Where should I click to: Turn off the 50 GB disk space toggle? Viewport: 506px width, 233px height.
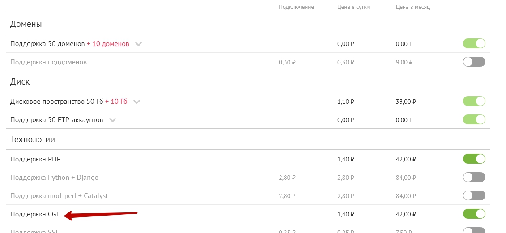click(x=474, y=102)
